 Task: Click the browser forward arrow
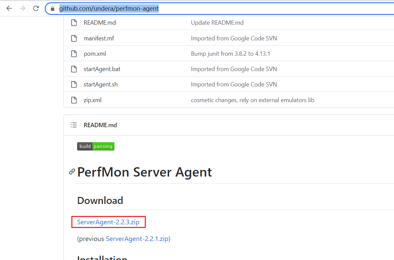(22, 9)
